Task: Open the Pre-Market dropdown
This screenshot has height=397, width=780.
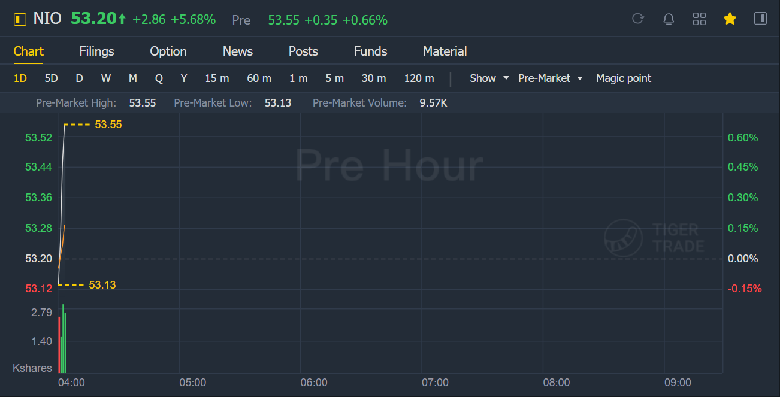Action: pyautogui.click(x=550, y=78)
